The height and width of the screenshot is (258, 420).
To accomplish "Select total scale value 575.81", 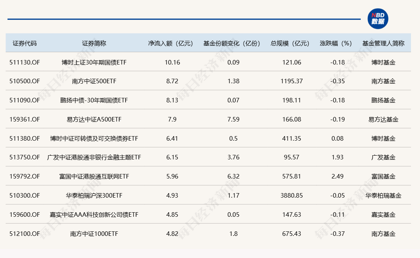I will pyautogui.click(x=292, y=176).
